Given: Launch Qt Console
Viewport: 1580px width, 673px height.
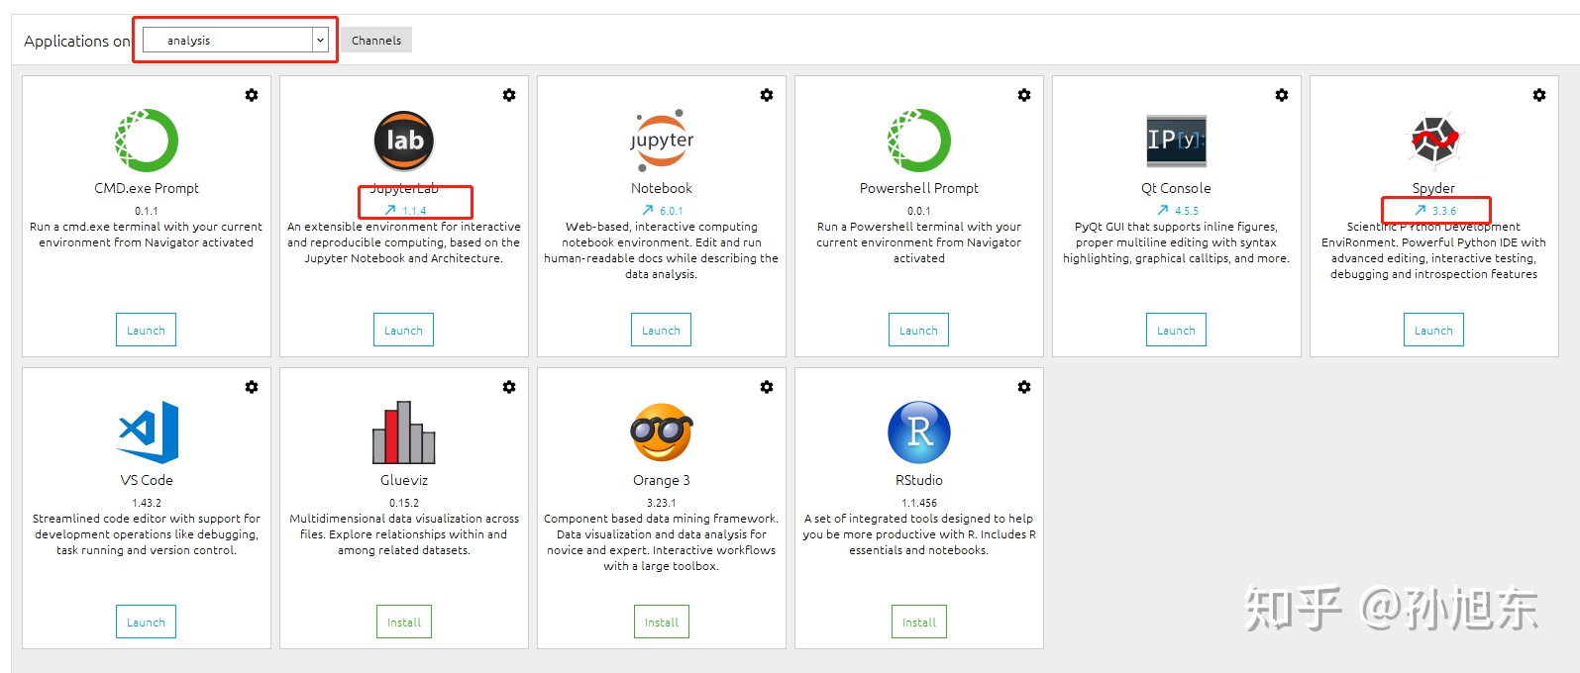Looking at the screenshot, I should 1176,330.
